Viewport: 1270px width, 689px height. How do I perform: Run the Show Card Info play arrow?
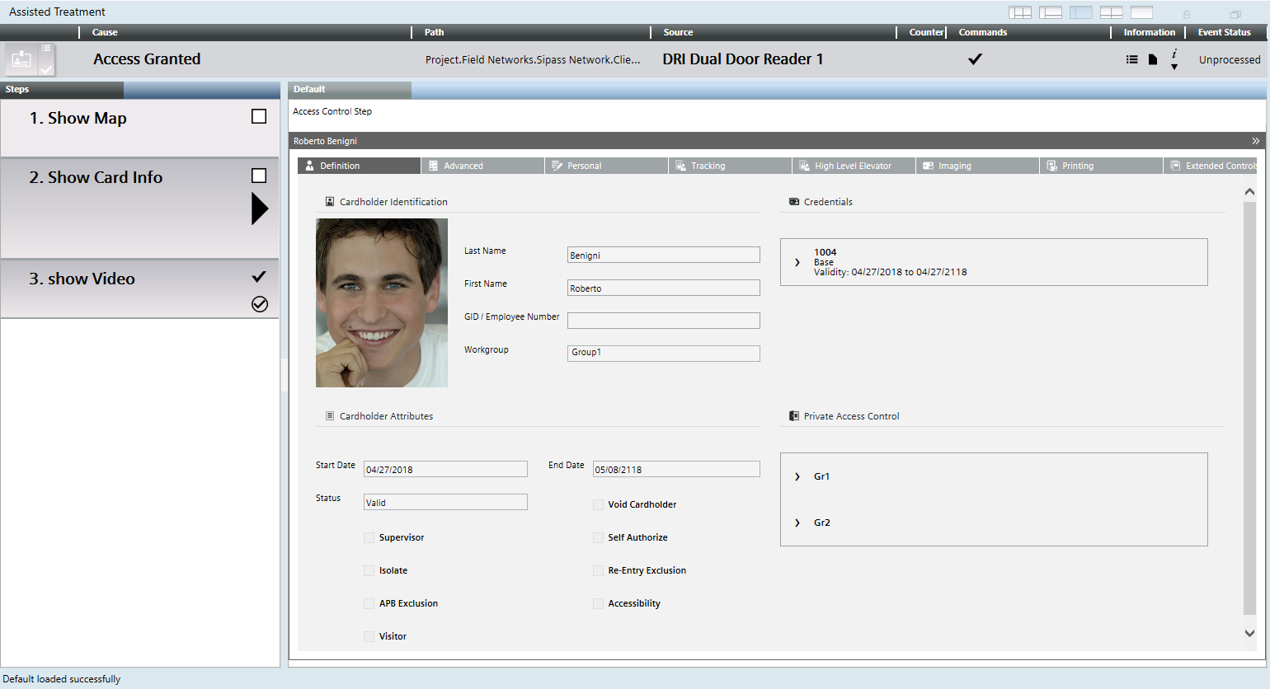(x=260, y=209)
